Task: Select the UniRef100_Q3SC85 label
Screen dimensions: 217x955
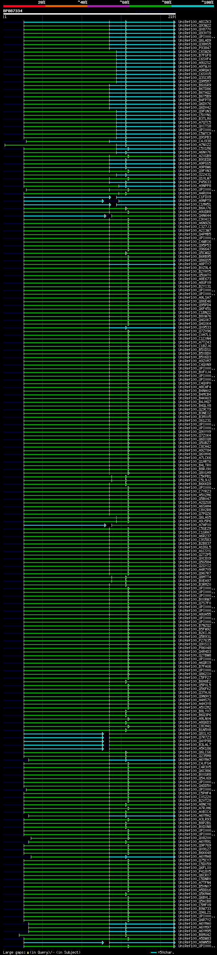Action: point(195,78)
